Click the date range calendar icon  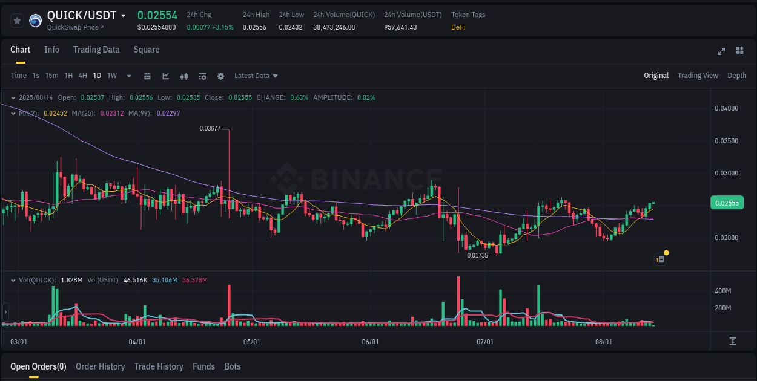pyautogui.click(x=148, y=76)
